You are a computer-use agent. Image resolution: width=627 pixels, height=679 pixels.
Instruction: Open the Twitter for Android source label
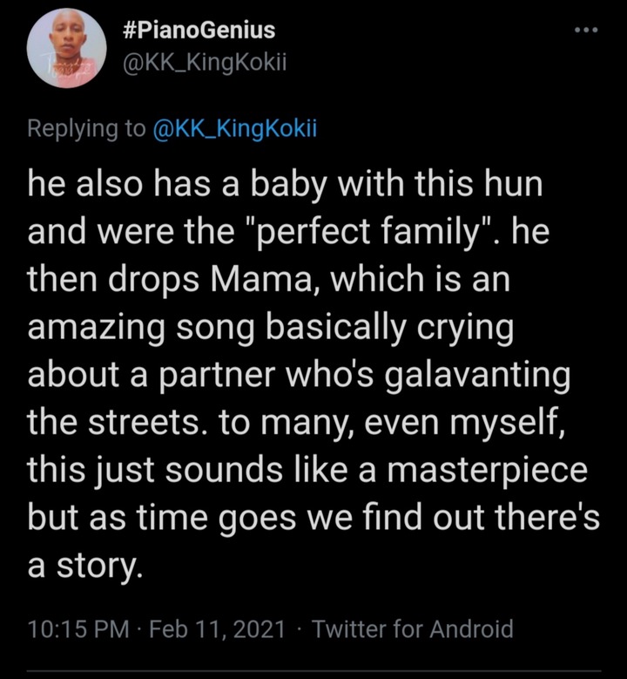click(x=413, y=628)
